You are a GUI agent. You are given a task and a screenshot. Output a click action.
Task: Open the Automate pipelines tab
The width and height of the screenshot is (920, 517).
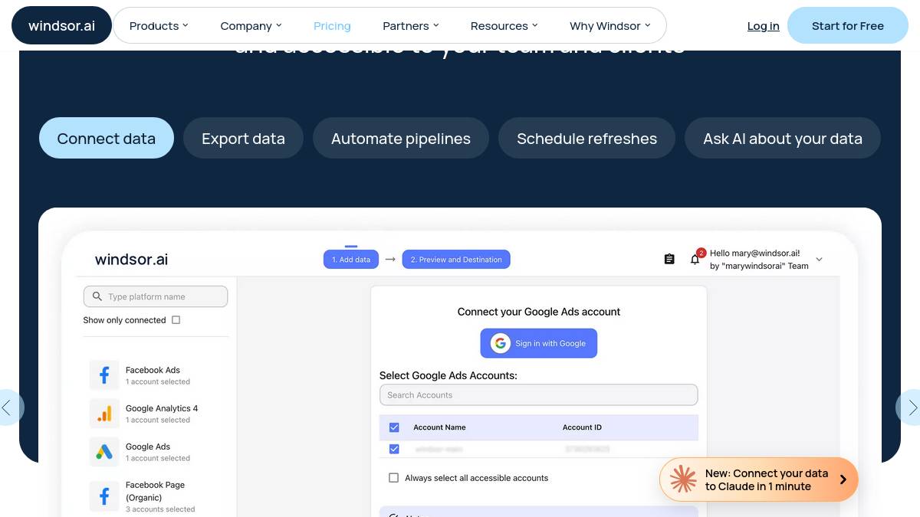point(401,138)
